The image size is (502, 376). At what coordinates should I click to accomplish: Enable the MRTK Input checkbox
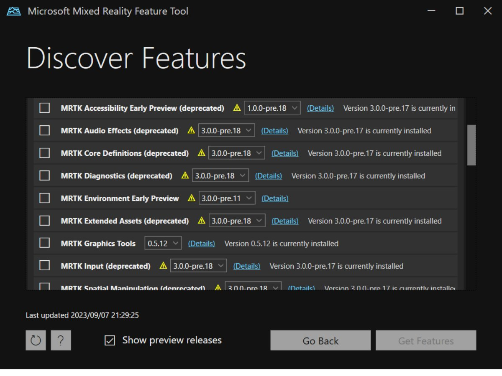(x=44, y=266)
